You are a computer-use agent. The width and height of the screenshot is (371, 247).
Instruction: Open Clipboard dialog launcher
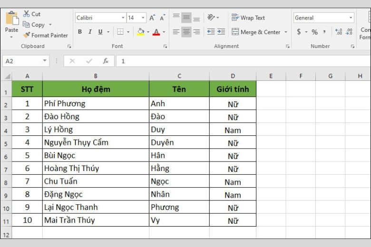pos(69,47)
